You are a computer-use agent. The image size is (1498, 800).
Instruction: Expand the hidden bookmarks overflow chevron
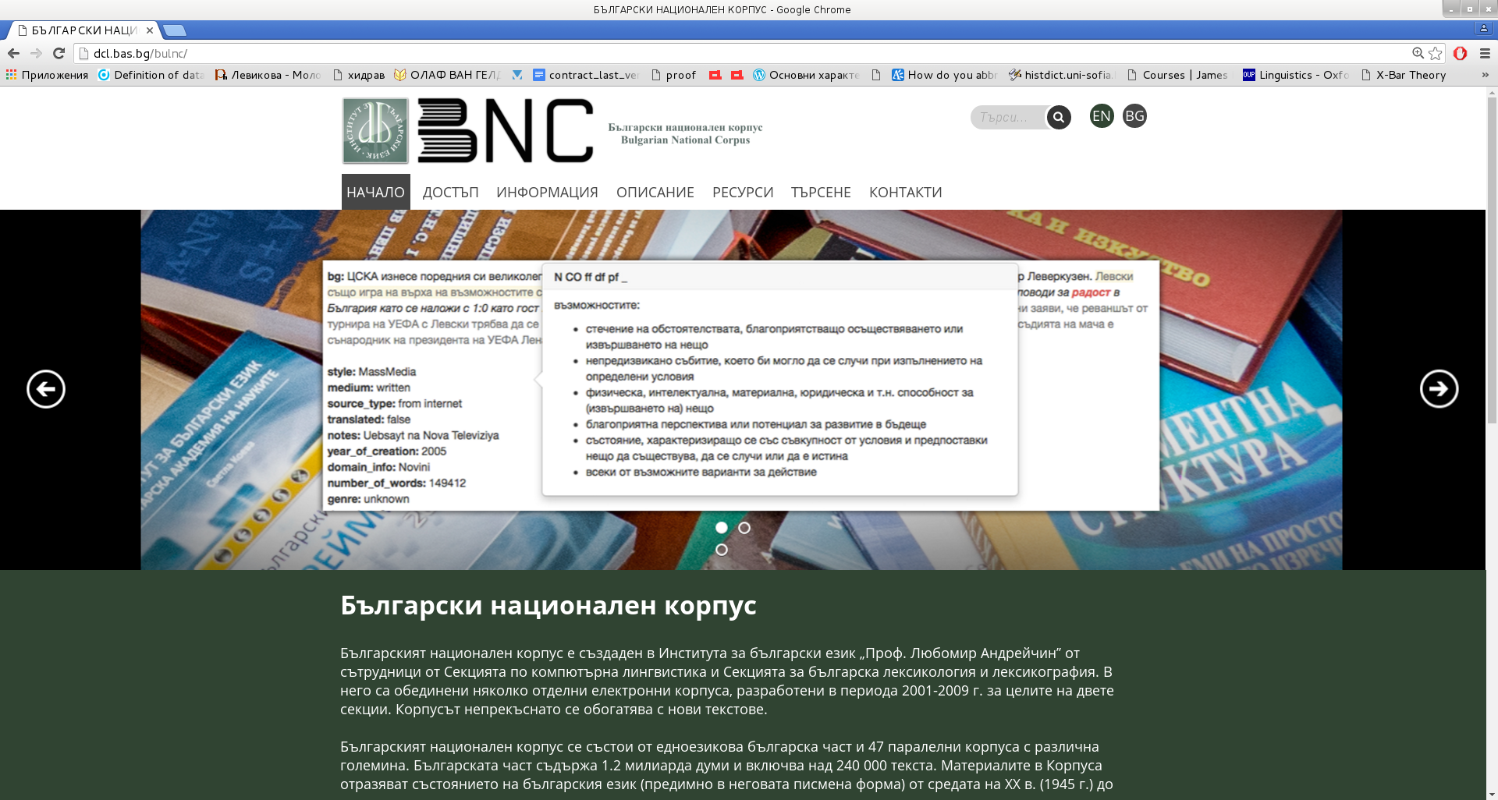click(1485, 75)
